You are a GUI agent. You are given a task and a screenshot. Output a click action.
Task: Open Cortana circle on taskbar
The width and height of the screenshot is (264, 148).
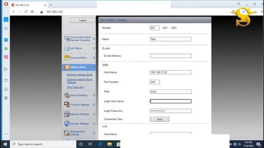[x=81, y=144]
